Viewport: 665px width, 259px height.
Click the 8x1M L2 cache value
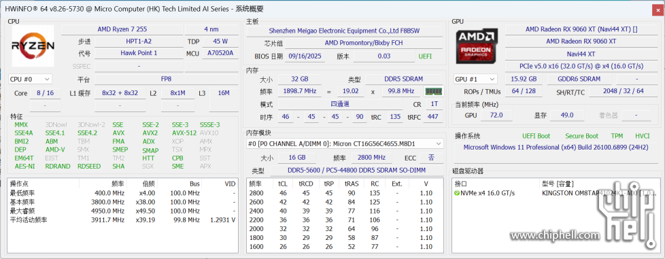[x=177, y=93]
